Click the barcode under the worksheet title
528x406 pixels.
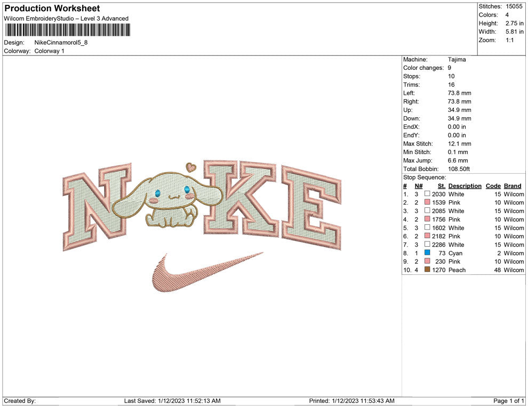tap(67, 30)
